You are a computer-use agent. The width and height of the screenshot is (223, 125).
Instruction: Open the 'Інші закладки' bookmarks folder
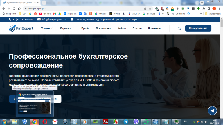click(x=213, y=14)
